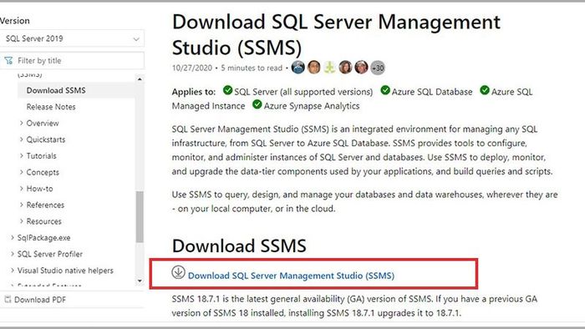Screen dimensions: 585x329
Task: Click the Download SSMS section heading
Action: coord(239,245)
